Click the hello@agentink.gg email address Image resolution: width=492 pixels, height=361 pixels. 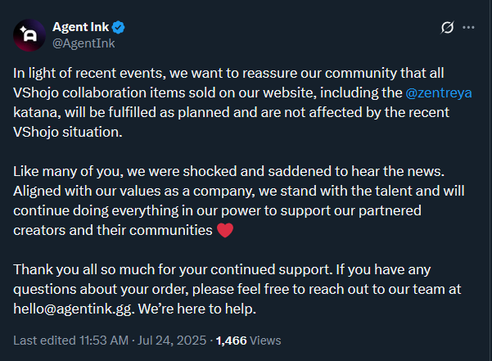[x=72, y=309]
